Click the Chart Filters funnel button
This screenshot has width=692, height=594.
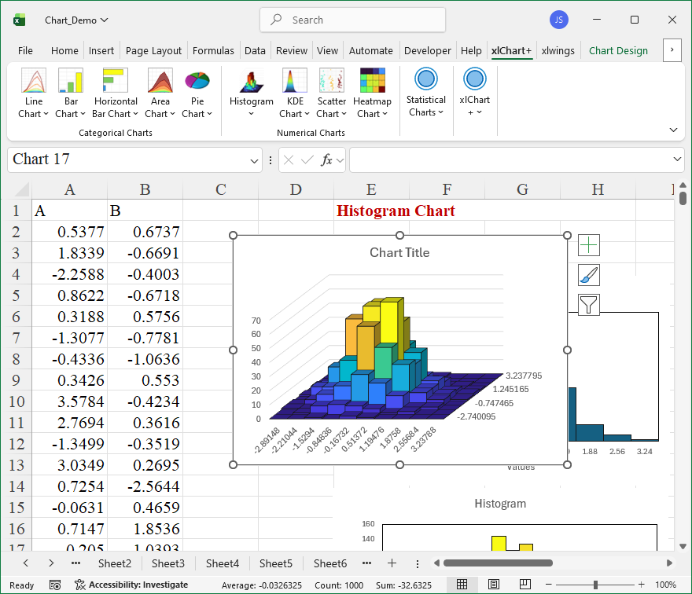589,304
